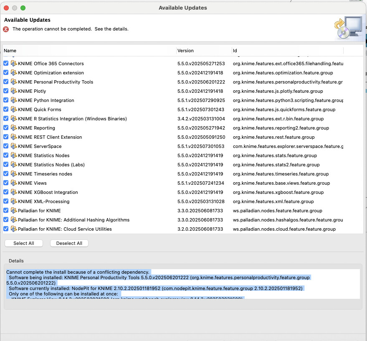Toggle the KNIME ServerSpace checkbox
This screenshot has width=367, height=341.
pyautogui.click(x=6, y=146)
